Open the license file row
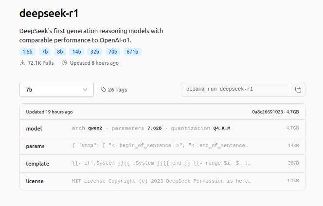 click(x=162, y=181)
